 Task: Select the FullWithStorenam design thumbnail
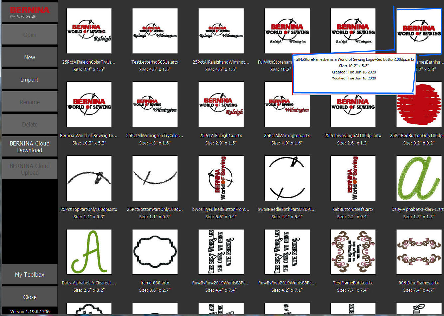[x=287, y=31]
